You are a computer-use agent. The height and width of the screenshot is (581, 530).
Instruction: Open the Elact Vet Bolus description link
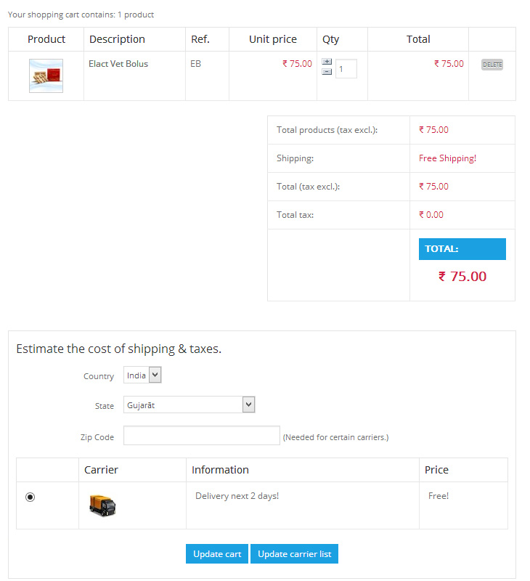pos(118,64)
